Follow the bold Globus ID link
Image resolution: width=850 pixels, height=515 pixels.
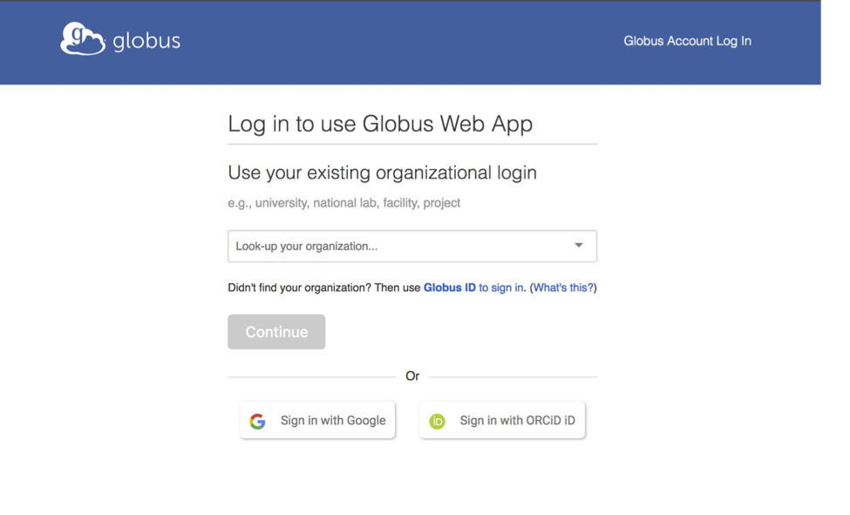pyautogui.click(x=449, y=288)
